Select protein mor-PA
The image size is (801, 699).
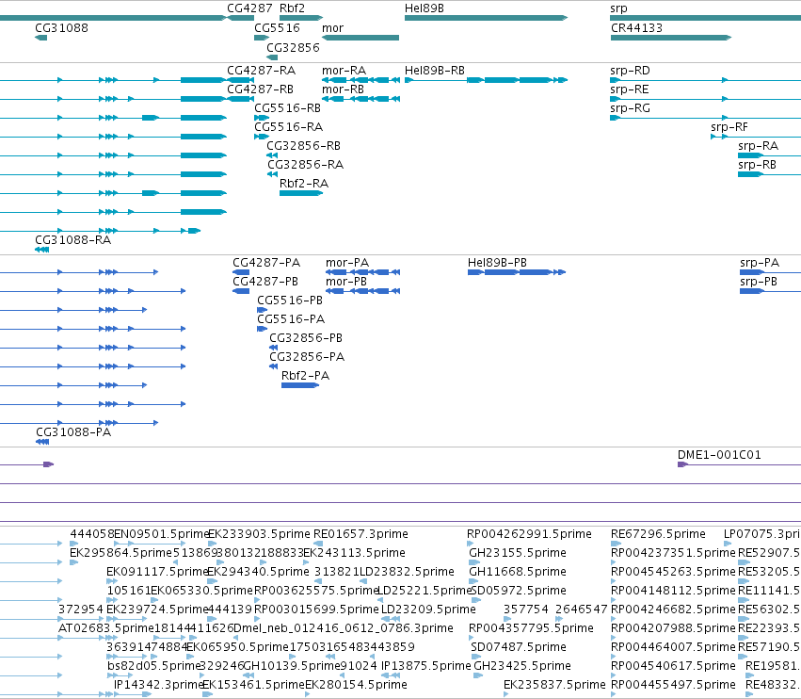(347, 263)
